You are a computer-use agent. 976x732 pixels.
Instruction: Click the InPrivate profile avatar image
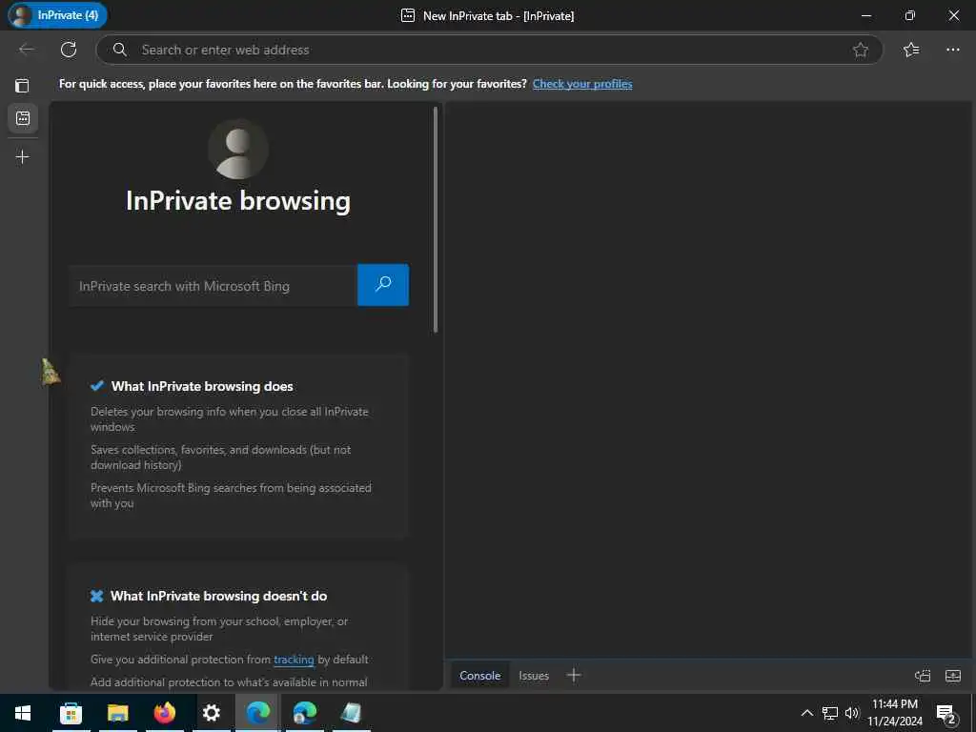(237, 150)
